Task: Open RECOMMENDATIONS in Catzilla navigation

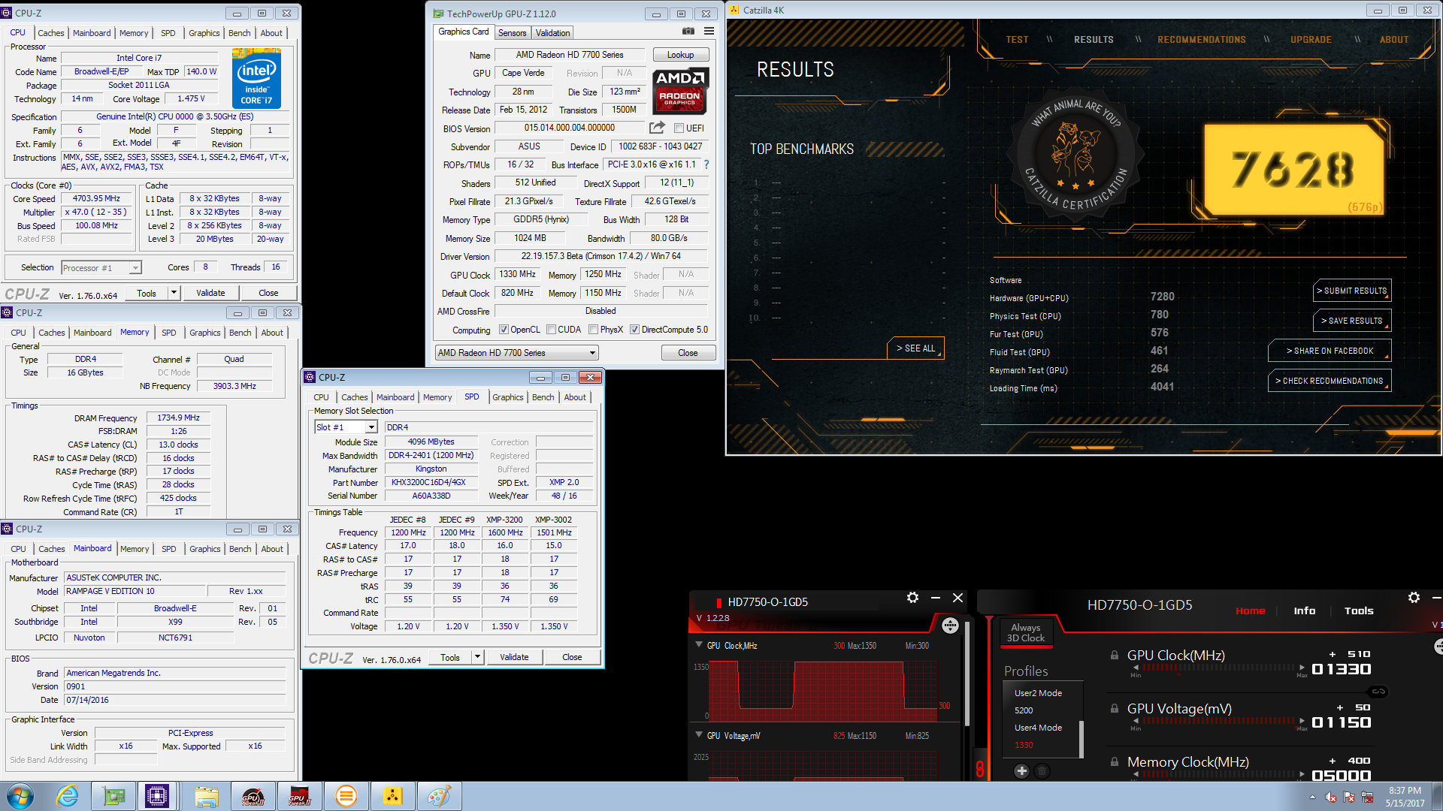Action: click(x=1201, y=40)
